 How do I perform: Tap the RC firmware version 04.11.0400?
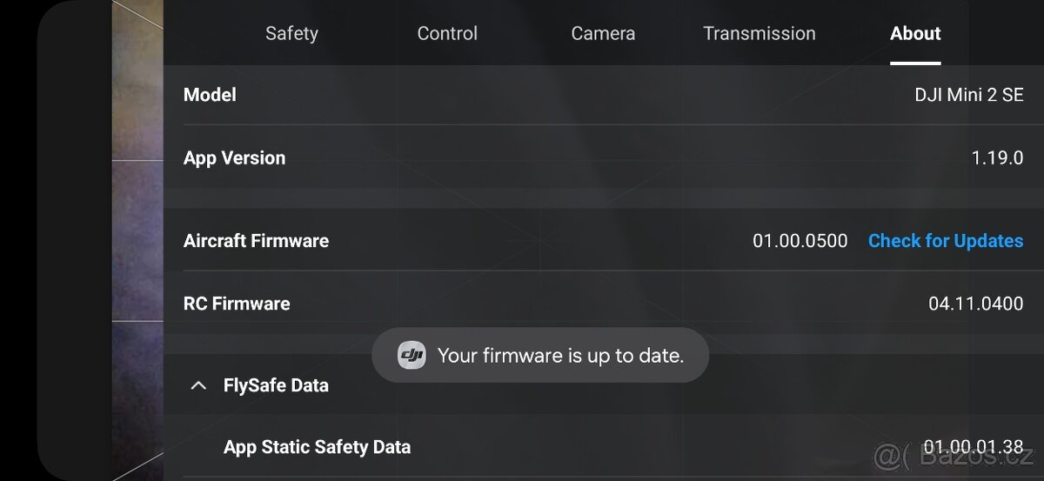pos(975,304)
